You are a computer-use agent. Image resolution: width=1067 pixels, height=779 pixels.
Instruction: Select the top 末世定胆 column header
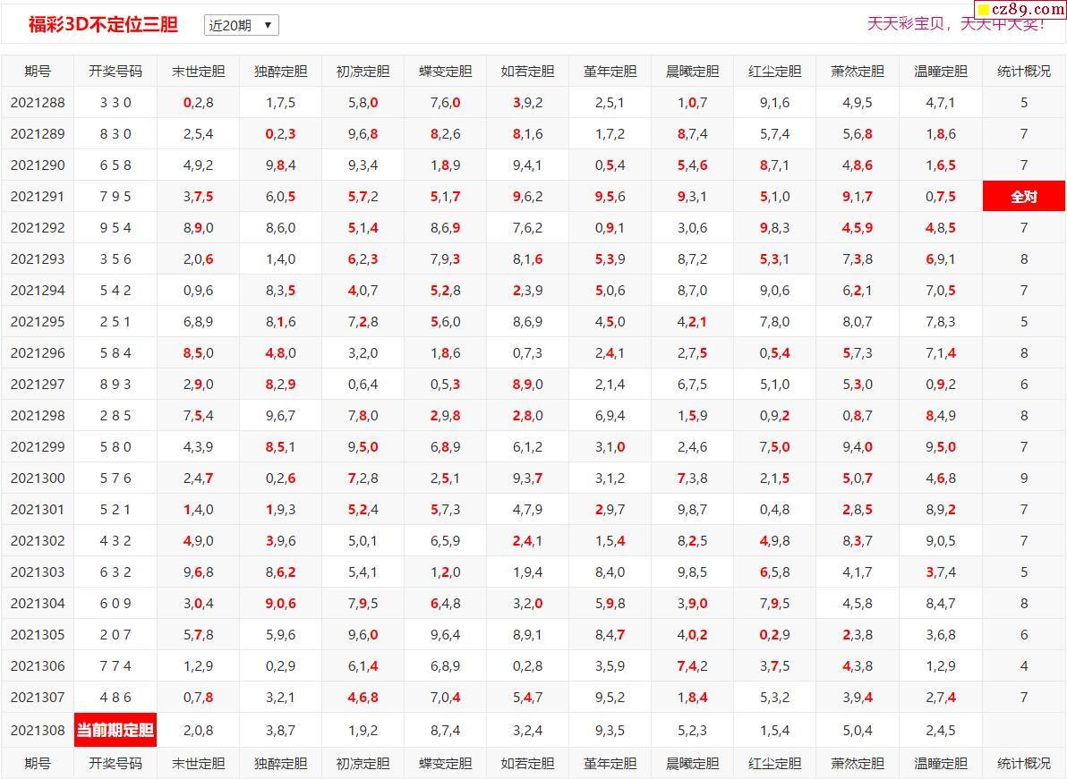(198, 72)
